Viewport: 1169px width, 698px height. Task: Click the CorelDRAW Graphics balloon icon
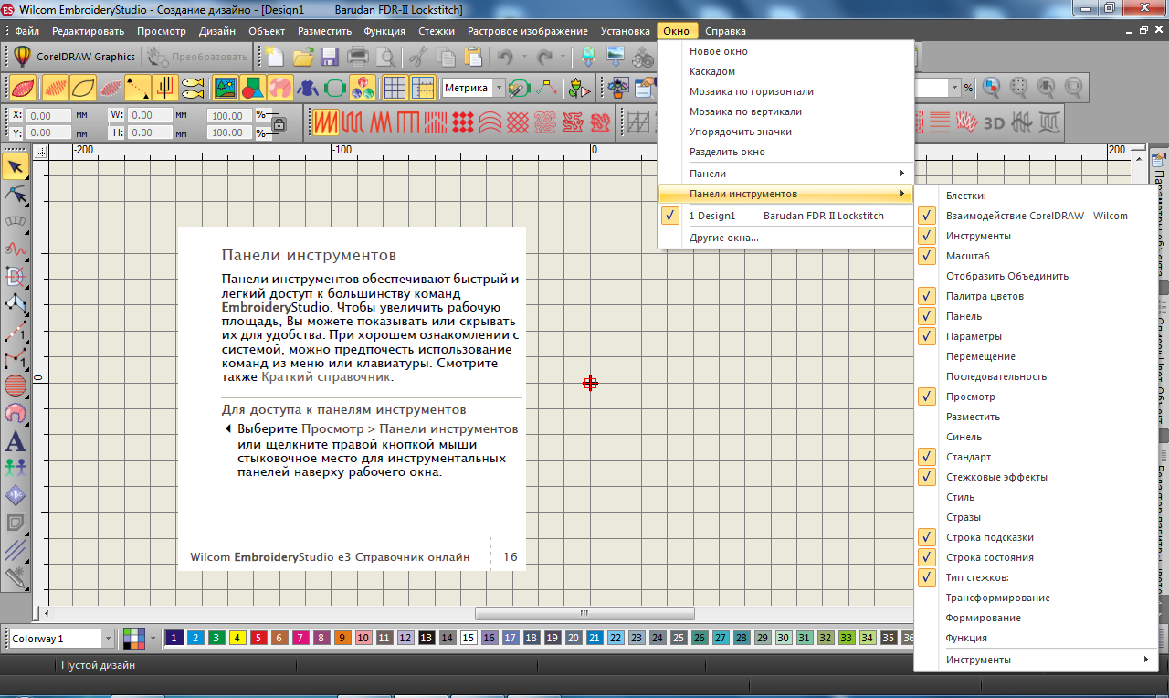[x=23, y=57]
